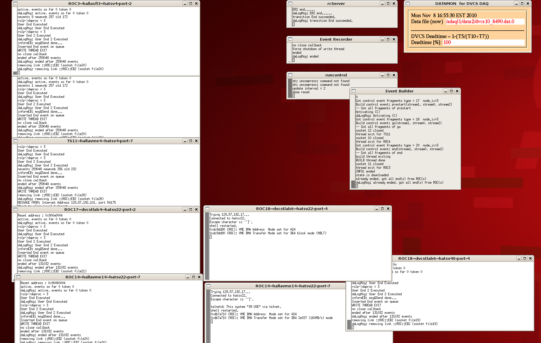Maximize the Event Recorder window
The height and width of the screenshot is (343, 541).
point(388,39)
